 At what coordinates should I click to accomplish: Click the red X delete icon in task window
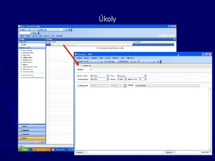139,61
